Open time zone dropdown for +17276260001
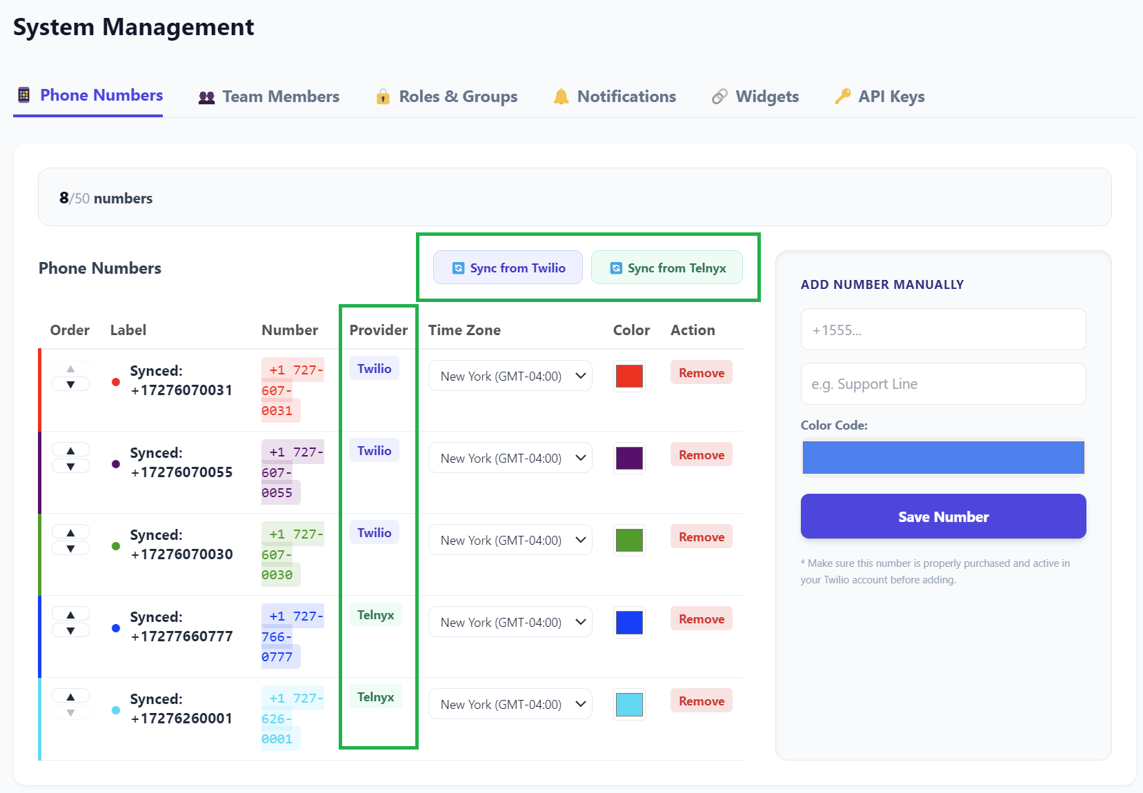 (x=510, y=704)
